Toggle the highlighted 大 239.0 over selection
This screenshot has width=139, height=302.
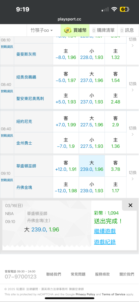(92, 166)
